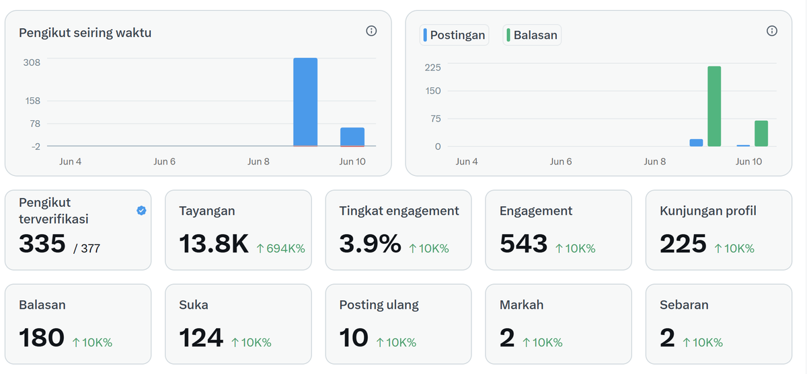Screen dimensions: 807x374
Task: Select the small blue Postingan bar near Jun 9
Action: (x=697, y=142)
